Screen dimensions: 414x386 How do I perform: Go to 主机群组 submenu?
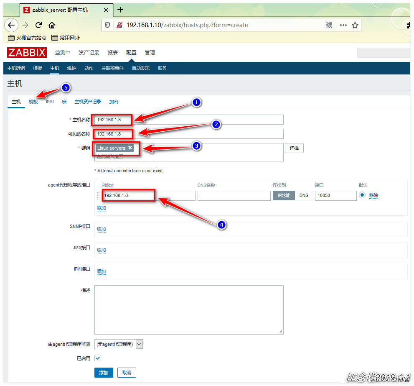[16, 68]
